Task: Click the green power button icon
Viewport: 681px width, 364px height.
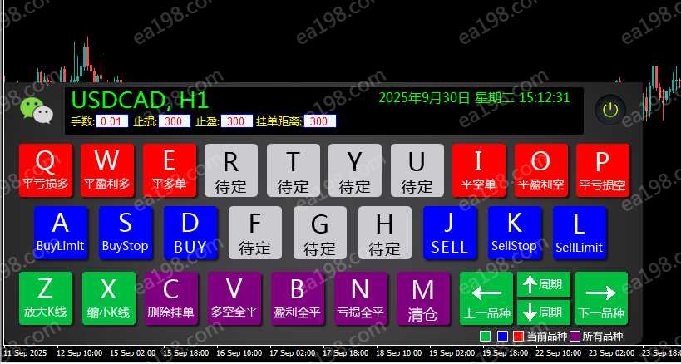Action: click(611, 109)
